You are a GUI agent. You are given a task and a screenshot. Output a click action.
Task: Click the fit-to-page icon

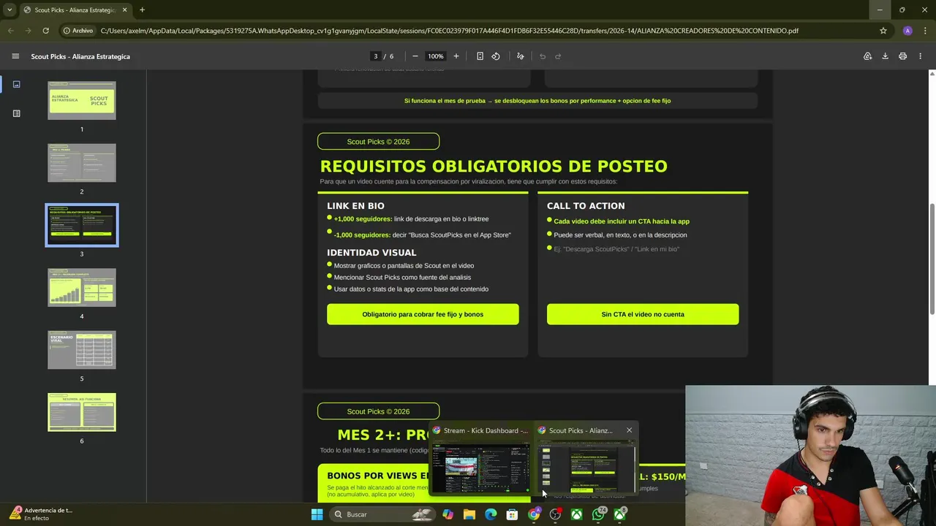click(480, 56)
